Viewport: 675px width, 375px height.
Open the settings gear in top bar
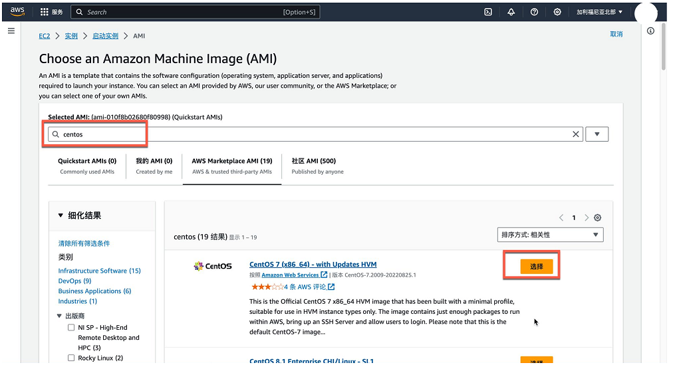tap(557, 12)
